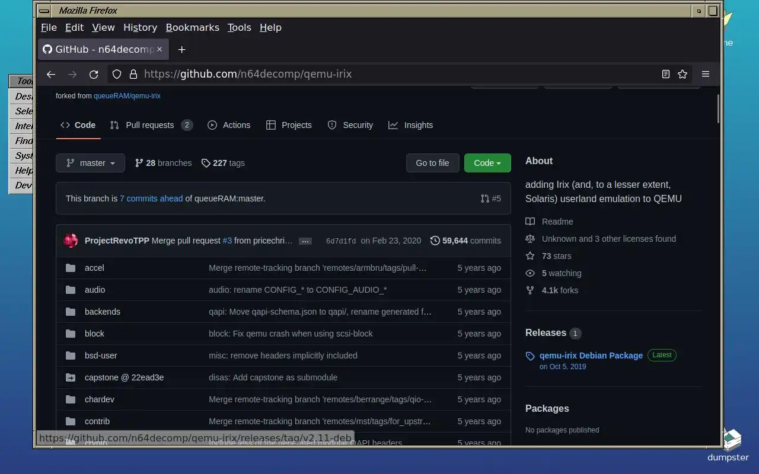
Task: Click the stars icon in About
Action: (530, 256)
